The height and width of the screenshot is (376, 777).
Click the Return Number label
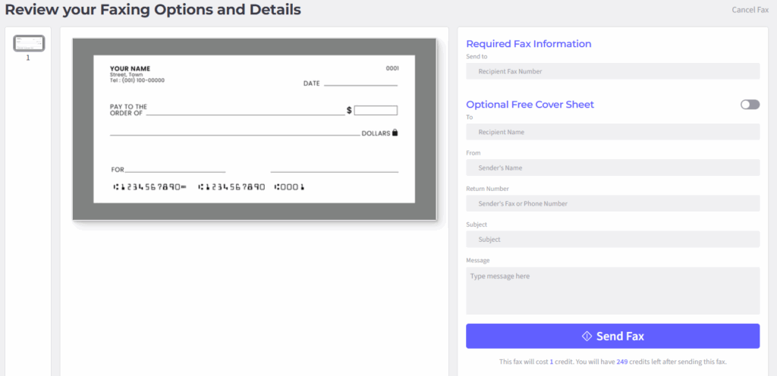pyautogui.click(x=487, y=189)
